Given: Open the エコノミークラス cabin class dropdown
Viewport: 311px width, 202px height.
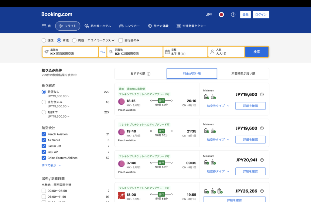Looking at the screenshot, I should point(101,40).
